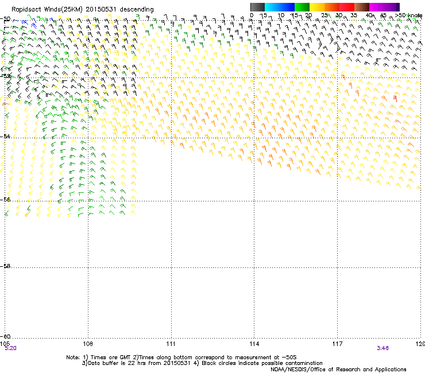The width and height of the screenshot is (425, 373).
Task: Click the '>50 knots' legend label
Action: tap(408, 15)
